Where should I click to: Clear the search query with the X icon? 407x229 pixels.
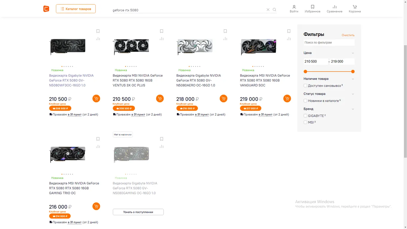coord(268,10)
